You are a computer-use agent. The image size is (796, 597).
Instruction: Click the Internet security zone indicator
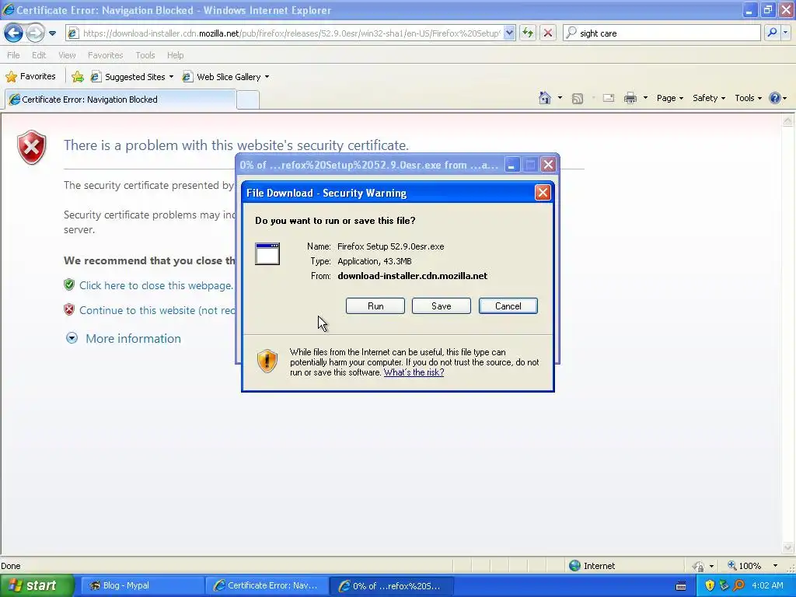click(592, 566)
